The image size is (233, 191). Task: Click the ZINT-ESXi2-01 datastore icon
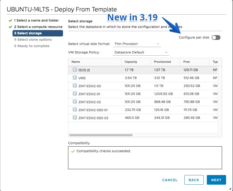click(75, 94)
